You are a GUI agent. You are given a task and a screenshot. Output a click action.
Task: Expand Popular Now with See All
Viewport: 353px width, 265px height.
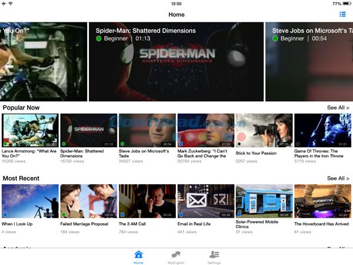pos(338,108)
